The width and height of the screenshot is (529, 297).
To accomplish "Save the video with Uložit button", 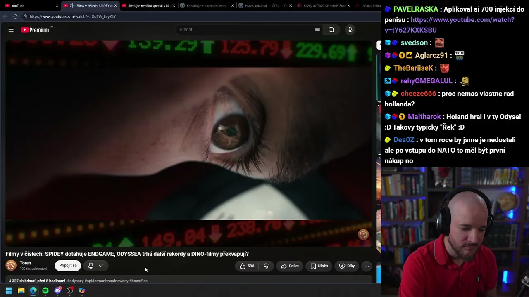I will point(319,266).
